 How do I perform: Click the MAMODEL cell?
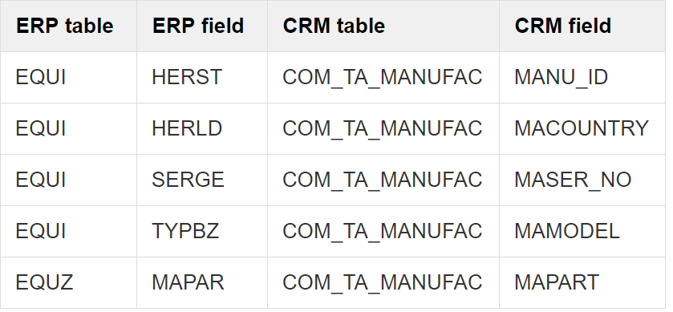[x=582, y=231]
